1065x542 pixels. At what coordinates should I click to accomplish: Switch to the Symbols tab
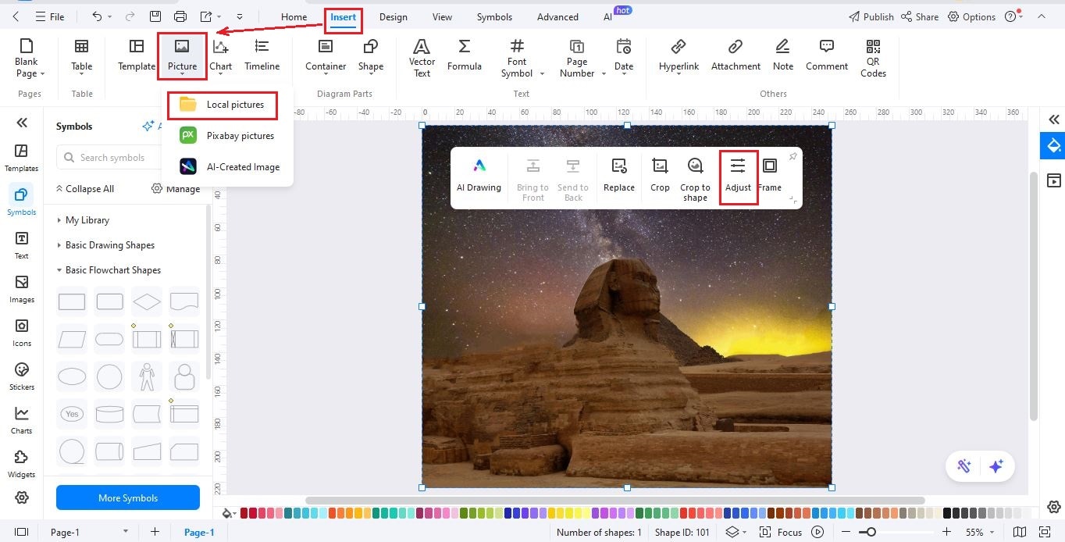494,16
